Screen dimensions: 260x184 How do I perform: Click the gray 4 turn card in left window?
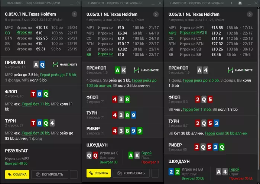tap(52, 123)
